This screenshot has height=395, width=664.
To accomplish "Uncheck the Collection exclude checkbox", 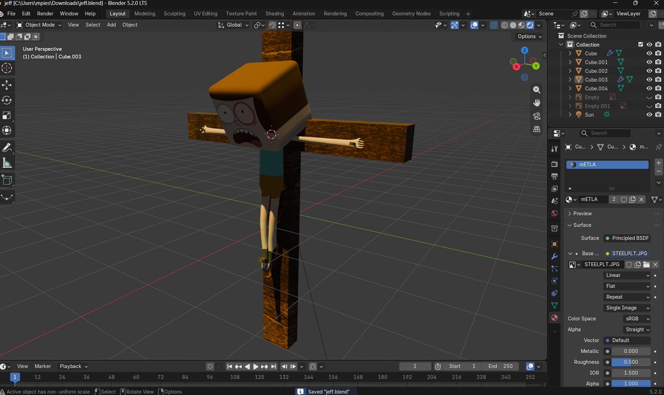I will pyautogui.click(x=641, y=45).
